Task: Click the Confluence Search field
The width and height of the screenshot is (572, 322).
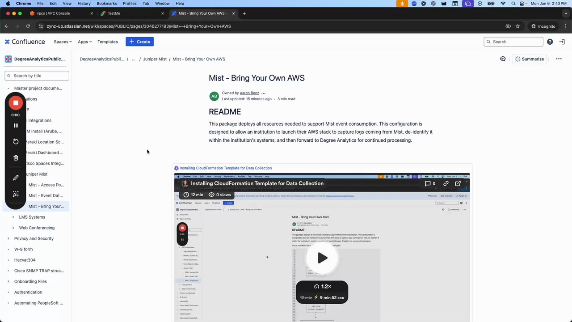Action: click(513, 42)
